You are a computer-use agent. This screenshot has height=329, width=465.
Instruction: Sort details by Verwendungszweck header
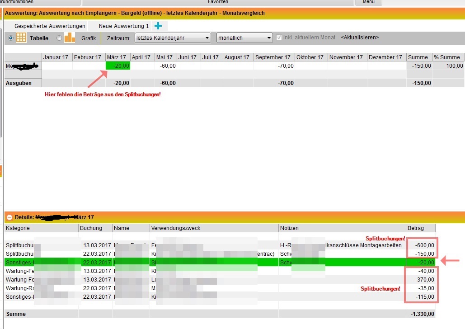pos(214,228)
